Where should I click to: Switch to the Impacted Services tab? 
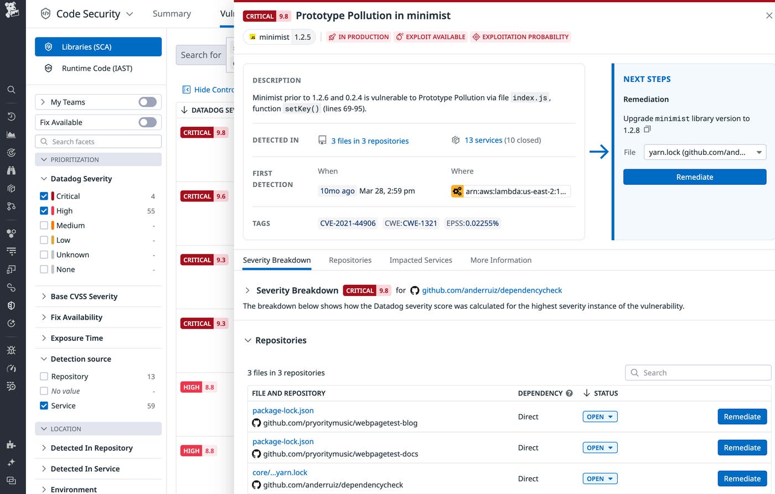click(x=420, y=260)
